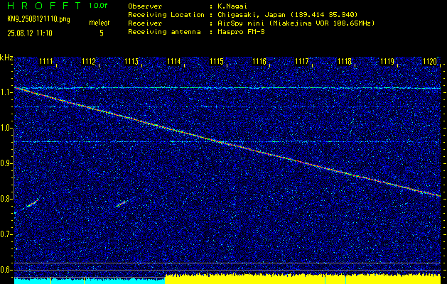Click the 1113 time marker
Image resolution: width=447 pixels, height=284 pixels.
(x=131, y=61)
